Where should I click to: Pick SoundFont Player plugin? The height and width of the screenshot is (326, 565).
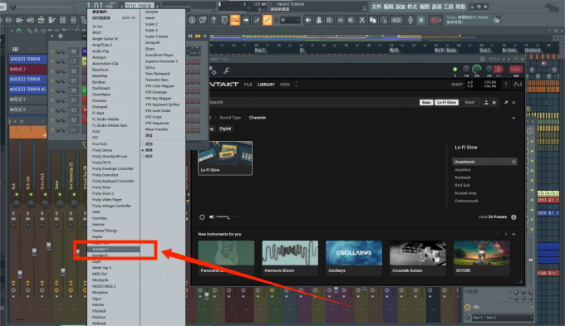pos(159,55)
